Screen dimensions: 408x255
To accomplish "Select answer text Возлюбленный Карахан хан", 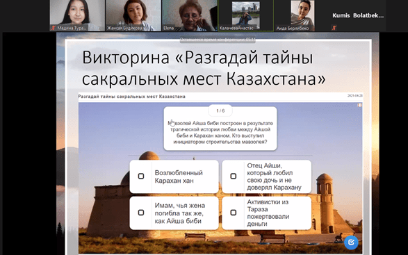I will pyautogui.click(x=179, y=176).
